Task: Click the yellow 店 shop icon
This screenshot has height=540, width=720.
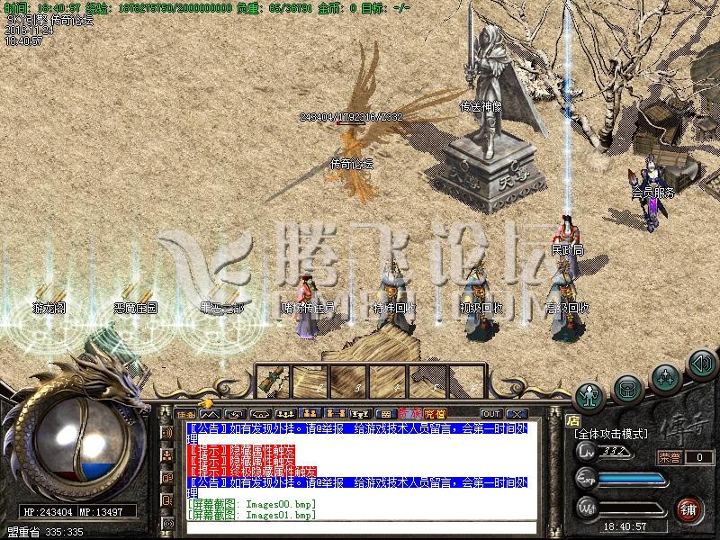Action: click(572, 420)
